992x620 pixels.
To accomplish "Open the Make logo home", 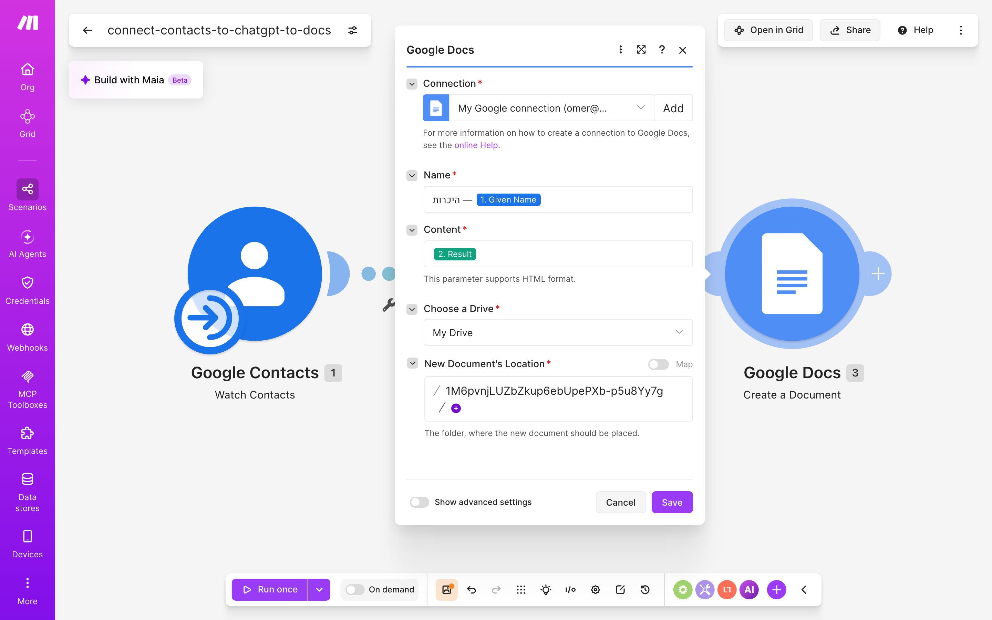I will coord(28,22).
